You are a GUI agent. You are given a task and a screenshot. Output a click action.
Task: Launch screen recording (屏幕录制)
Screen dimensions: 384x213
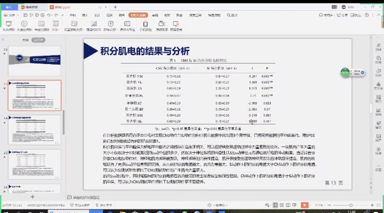point(176,26)
